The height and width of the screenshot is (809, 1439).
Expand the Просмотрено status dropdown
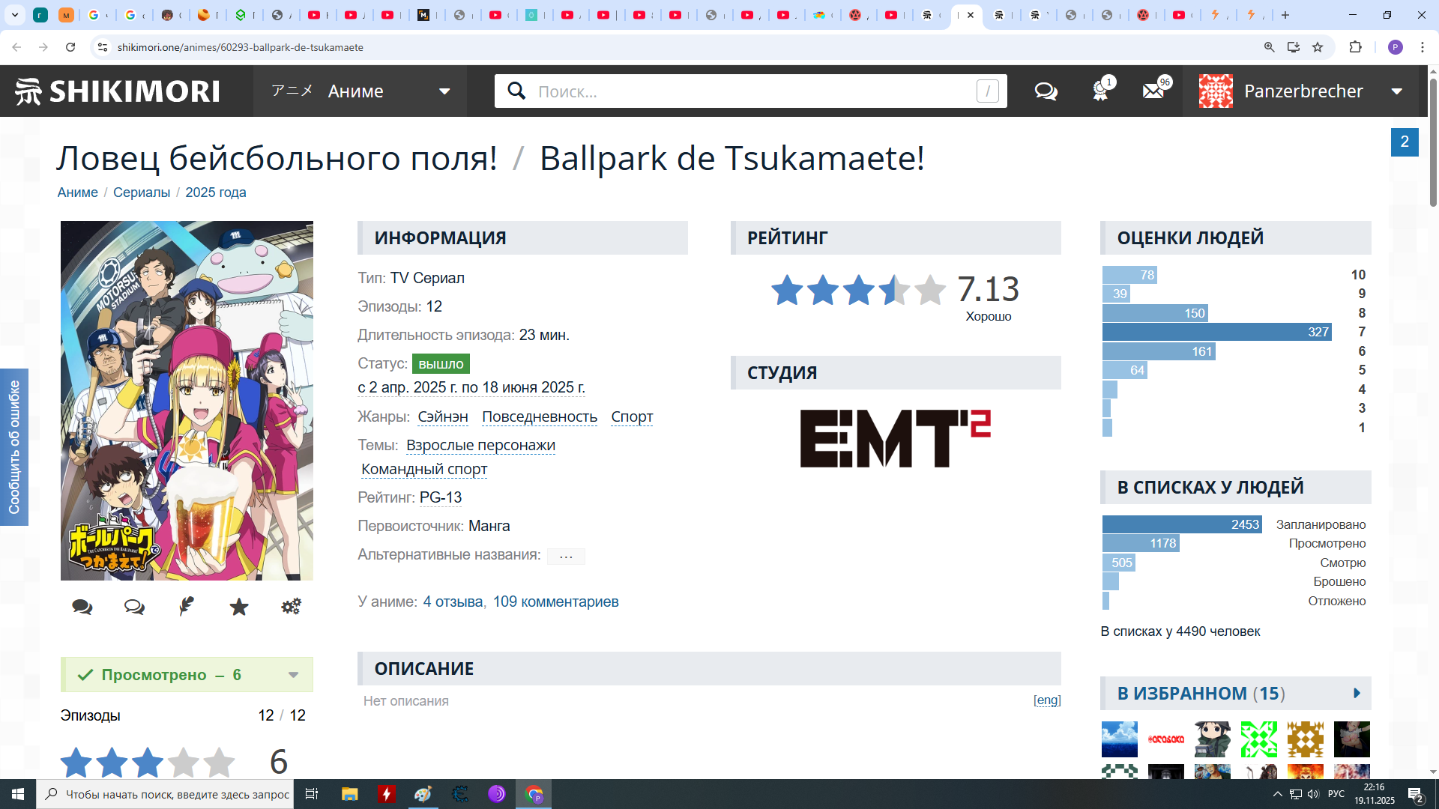293,675
